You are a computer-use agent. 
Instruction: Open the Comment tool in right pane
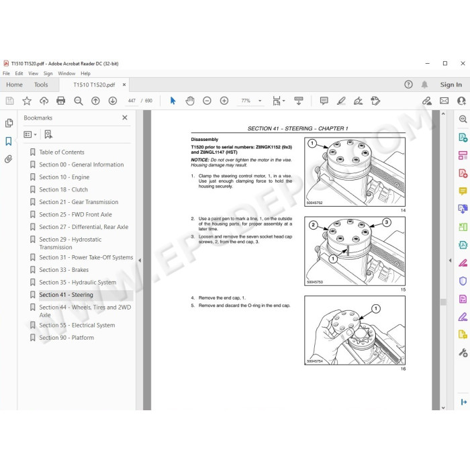pos(463,191)
